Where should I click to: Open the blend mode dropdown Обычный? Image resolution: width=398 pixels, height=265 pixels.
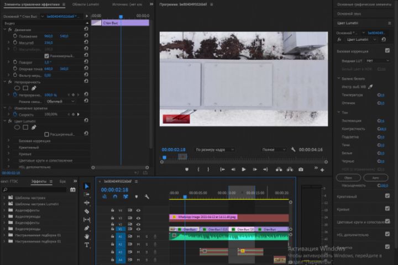point(60,102)
